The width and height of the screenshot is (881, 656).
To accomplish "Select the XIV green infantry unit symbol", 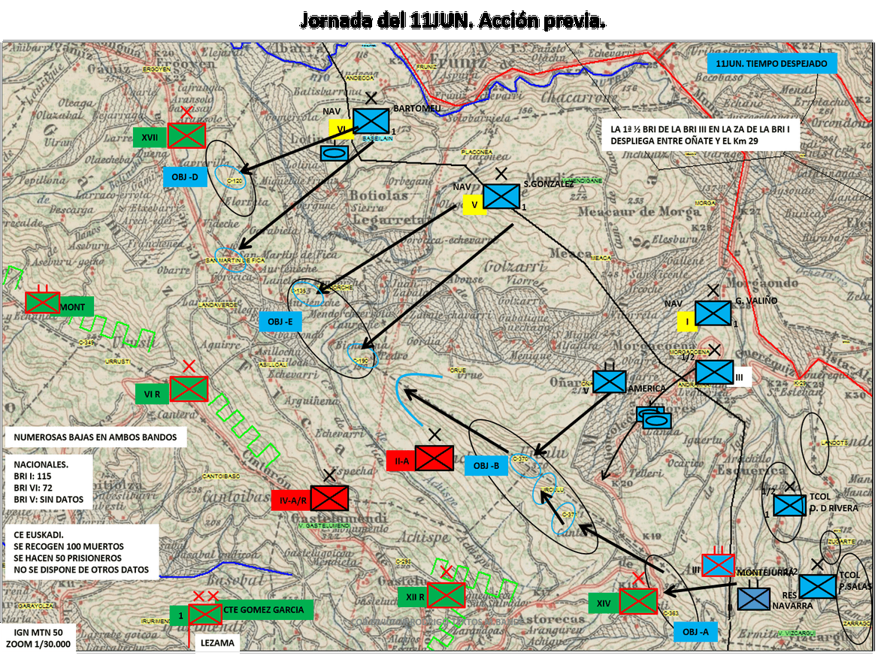I will pos(638,601).
